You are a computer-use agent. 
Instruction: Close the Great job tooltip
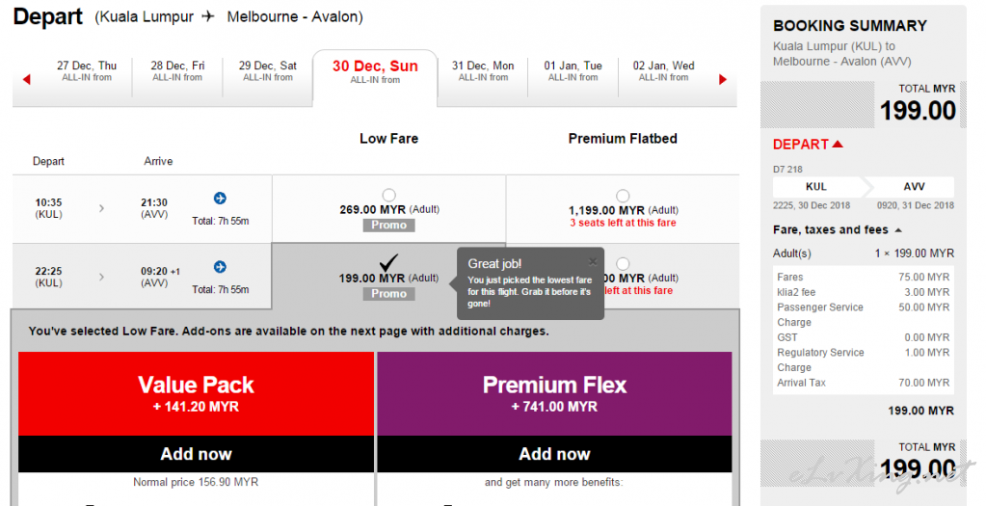[x=593, y=261]
